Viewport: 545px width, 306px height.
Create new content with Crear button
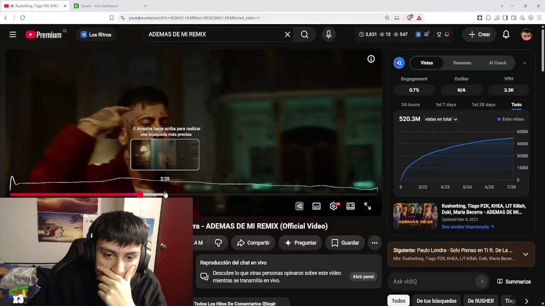click(x=479, y=34)
